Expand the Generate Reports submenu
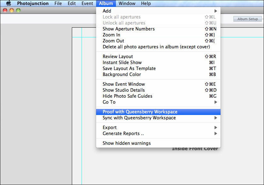 pyautogui.click(x=158, y=133)
